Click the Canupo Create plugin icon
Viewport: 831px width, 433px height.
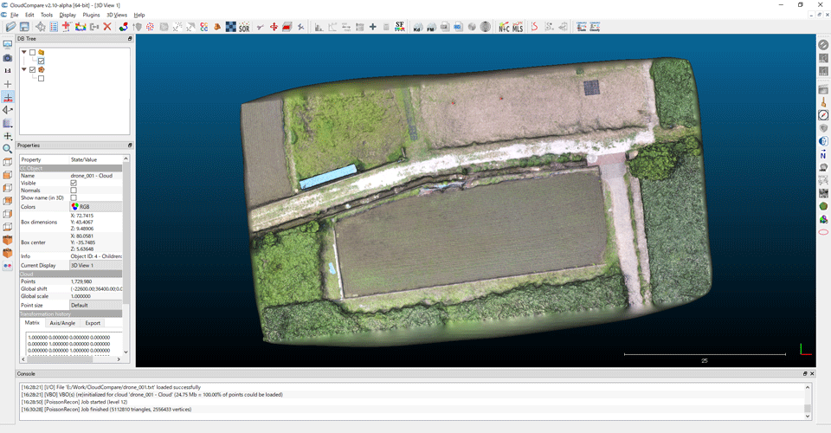(582, 27)
